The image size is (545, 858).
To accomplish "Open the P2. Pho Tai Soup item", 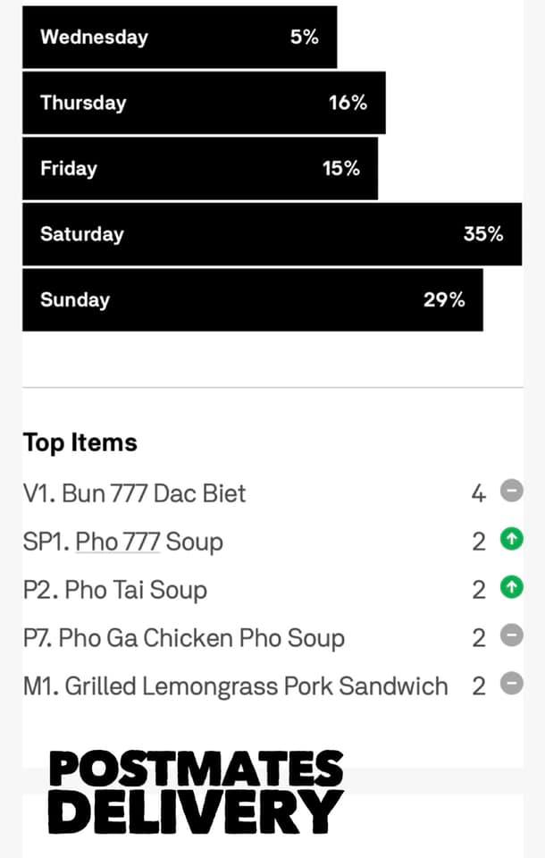I will 115,590.
